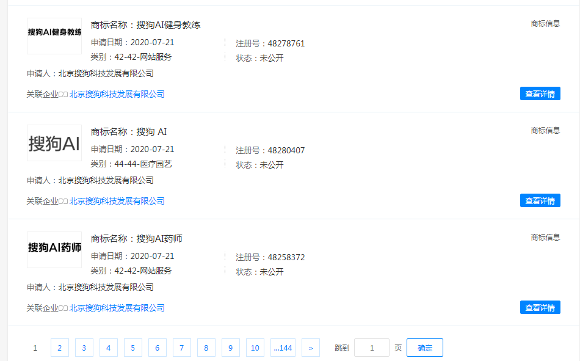Open the 搜狗AI健身教练 trademark logo thumbnail
The width and height of the screenshot is (580, 361).
coord(54,36)
